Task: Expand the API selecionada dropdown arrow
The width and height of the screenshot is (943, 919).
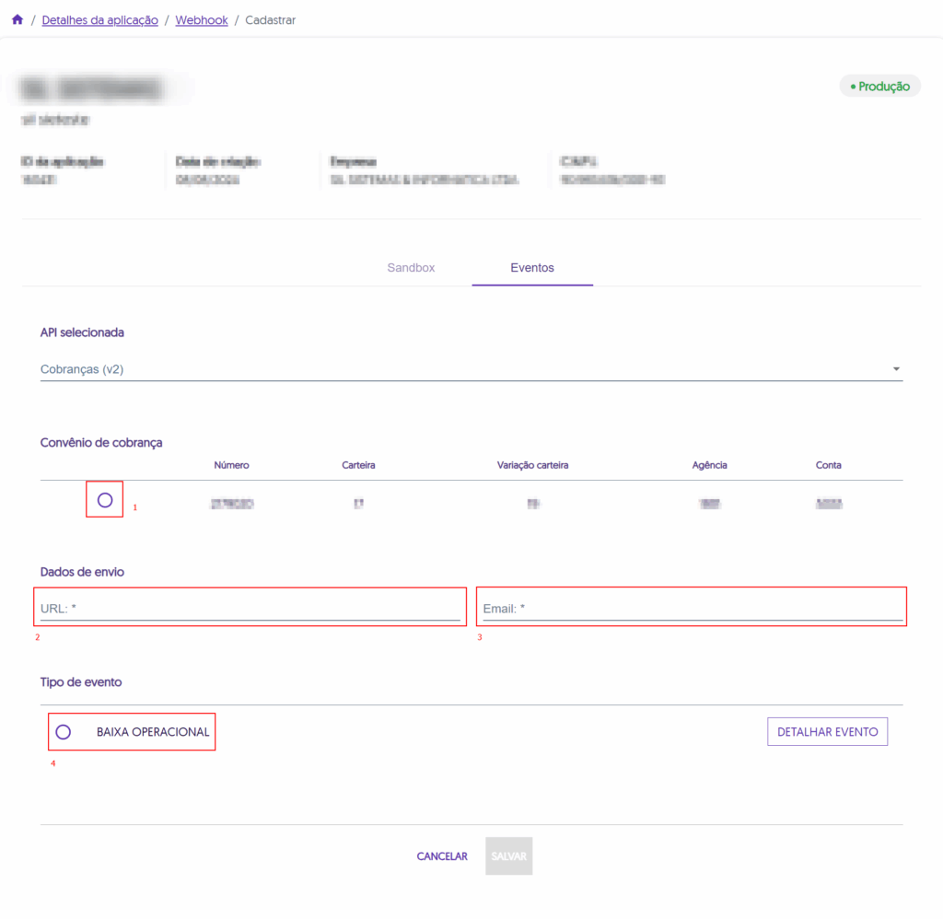Action: pyautogui.click(x=896, y=369)
